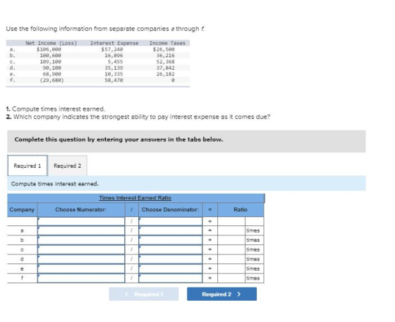This screenshot has width=395, height=322.
Task: Click question 2 text about strongest ability
Action: (138, 117)
